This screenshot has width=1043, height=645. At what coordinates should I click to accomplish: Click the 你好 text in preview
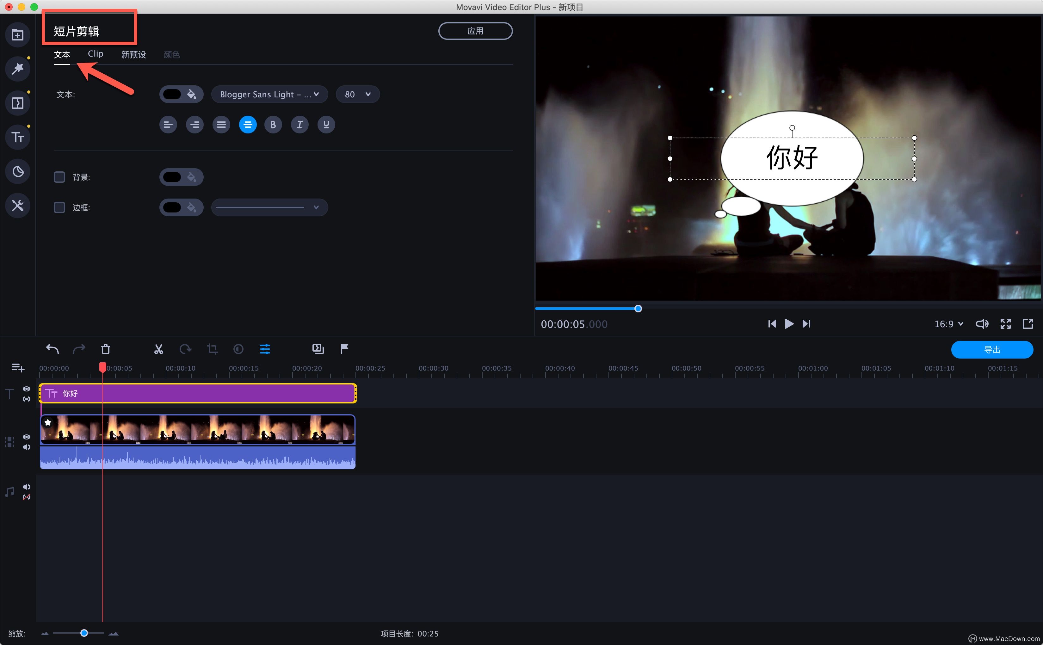pos(792,158)
